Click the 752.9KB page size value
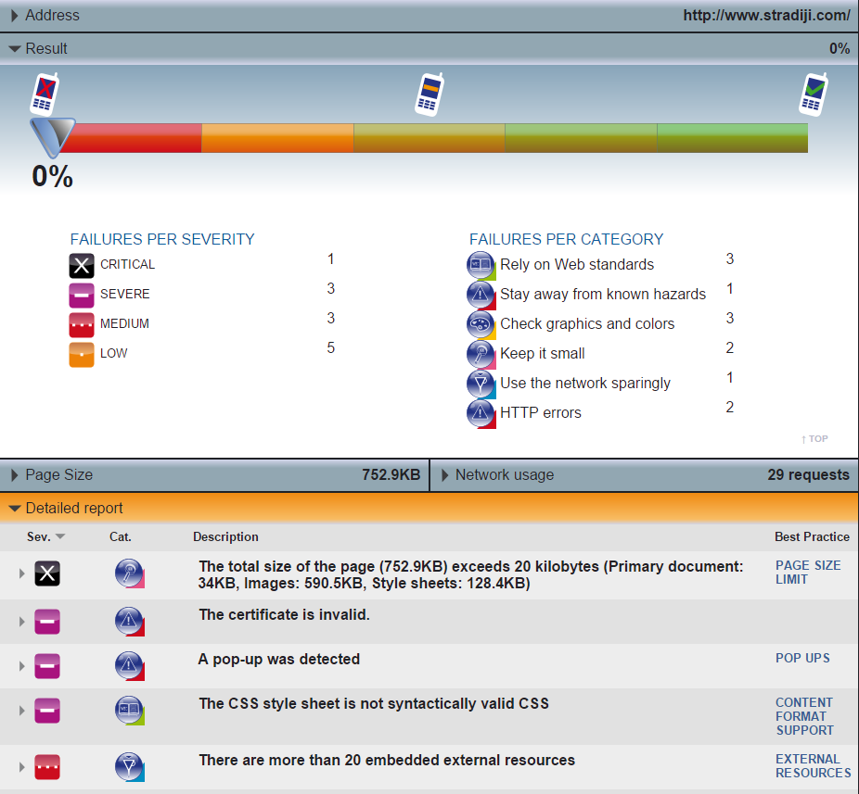 (x=391, y=475)
